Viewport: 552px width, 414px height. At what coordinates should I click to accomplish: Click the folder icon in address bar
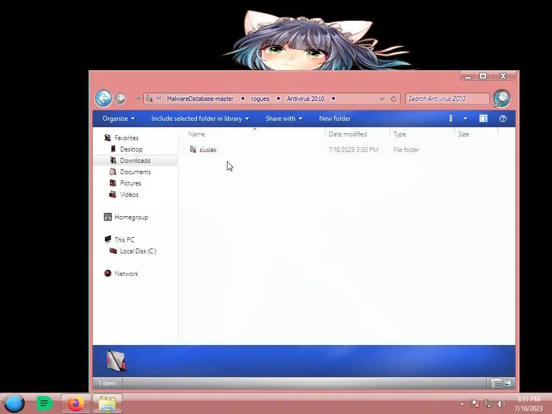pyautogui.click(x=149, y=99)
